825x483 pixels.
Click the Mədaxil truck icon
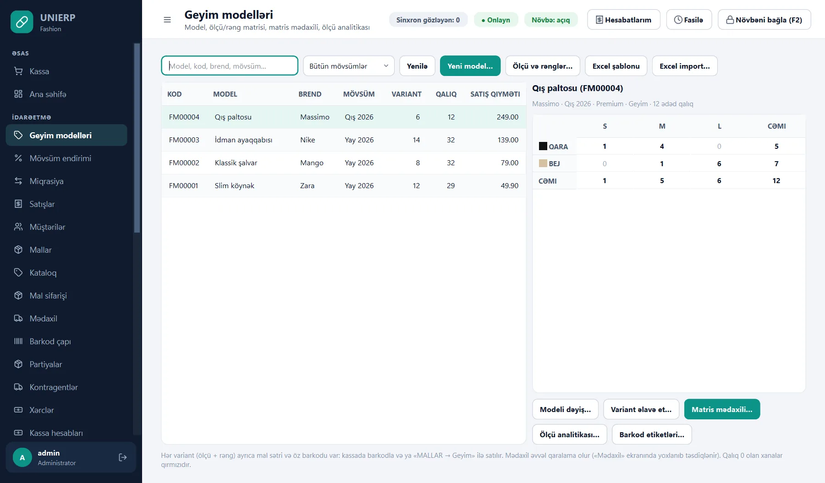click(18, 318)
